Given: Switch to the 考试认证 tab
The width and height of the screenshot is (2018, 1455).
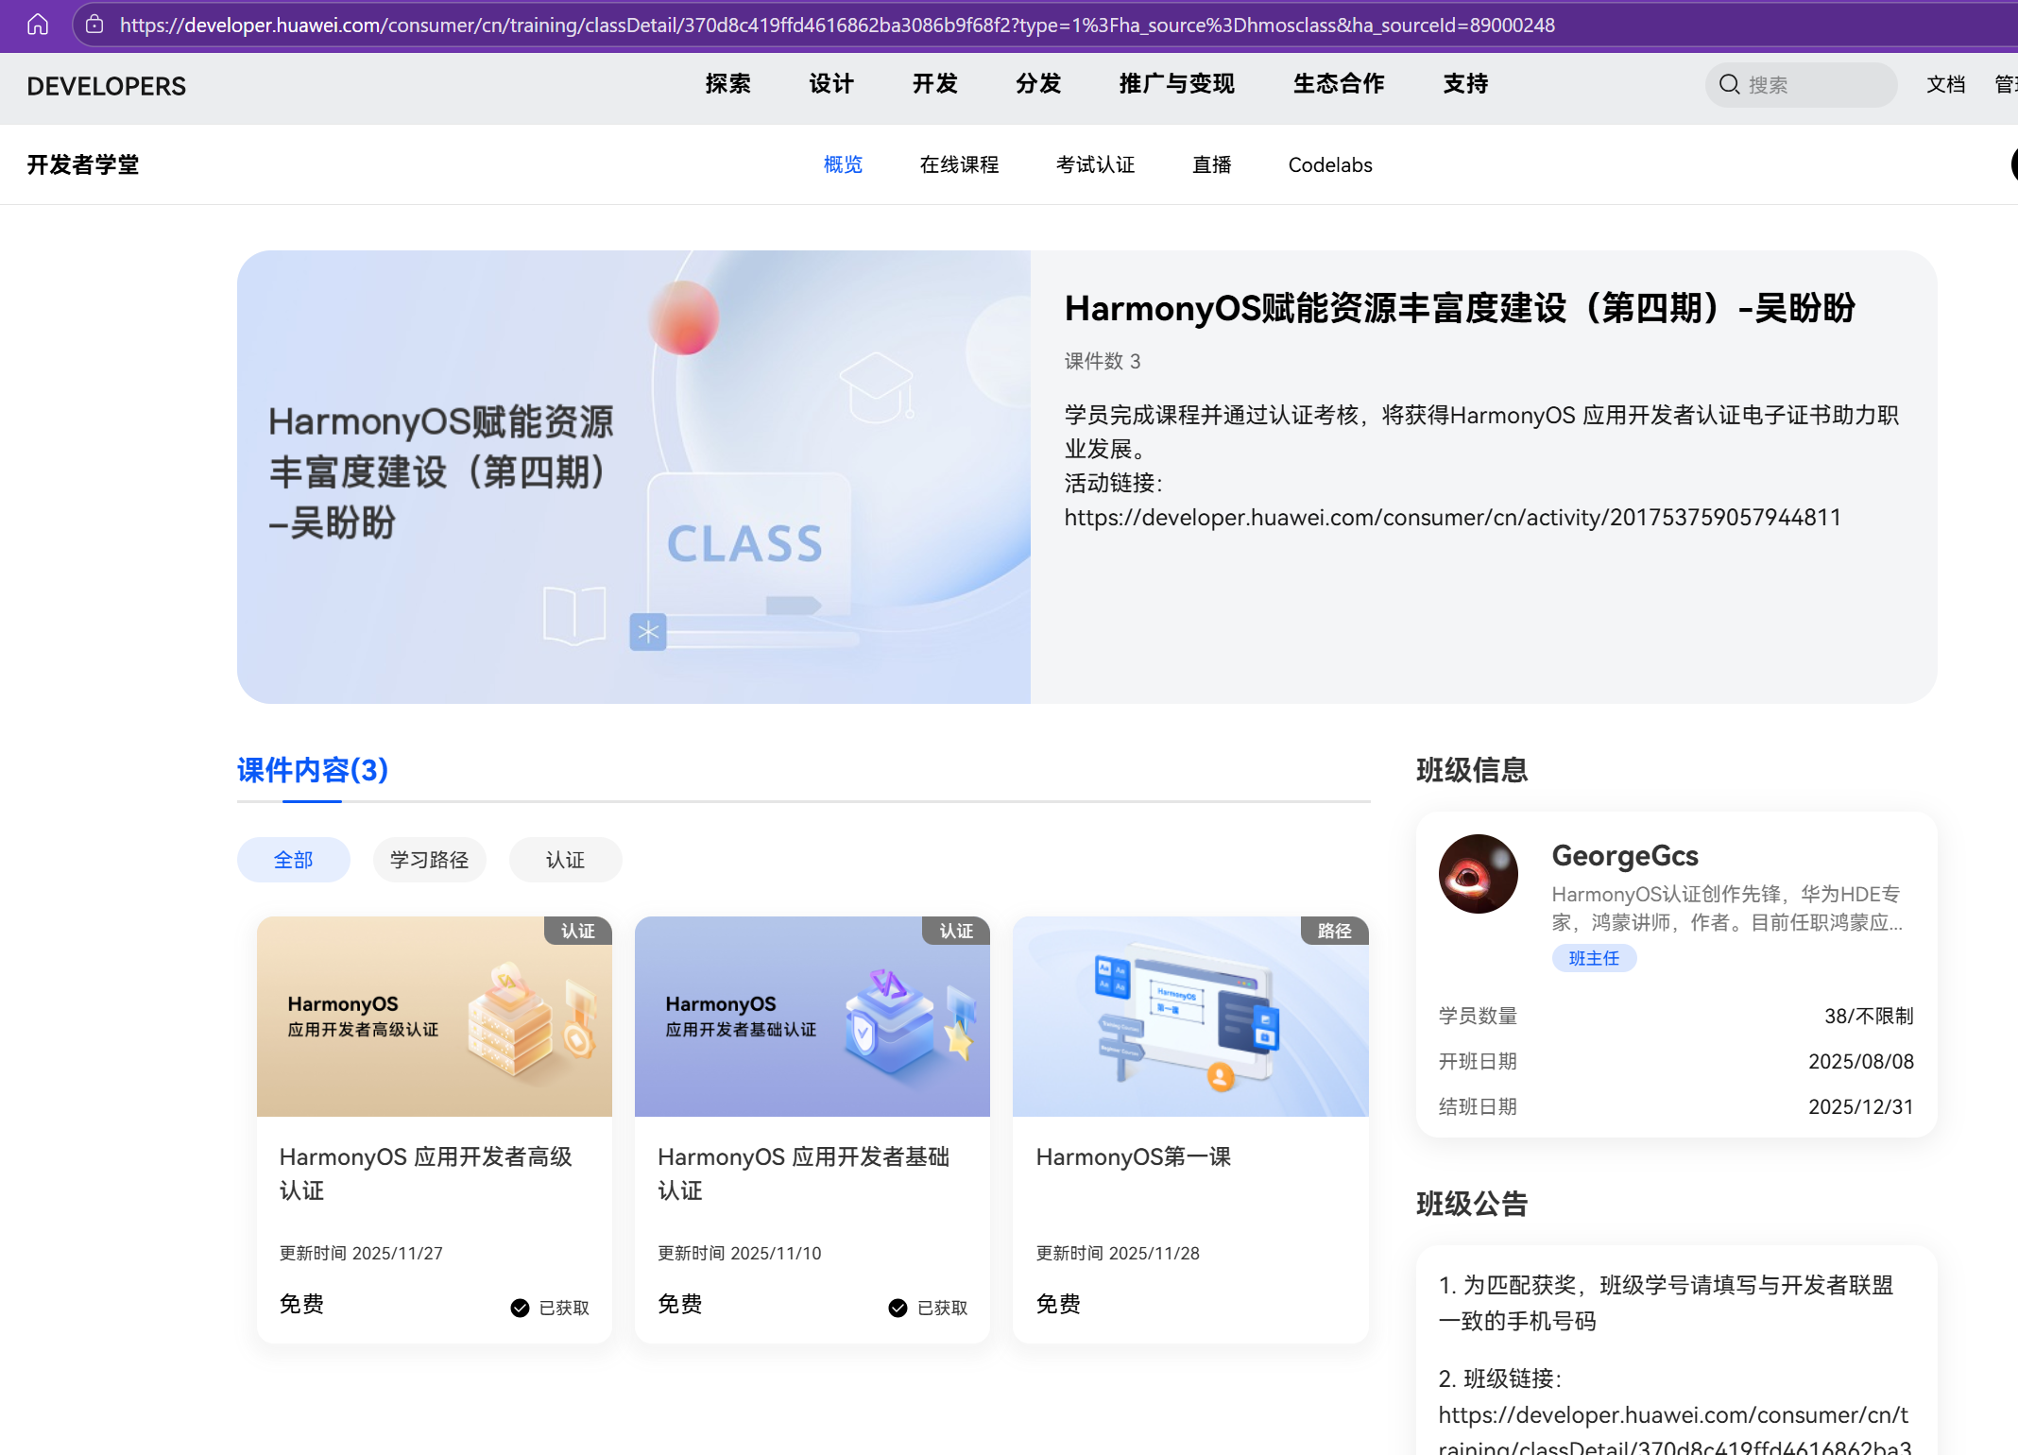Looking at the screenshot, I should 1095,164.
